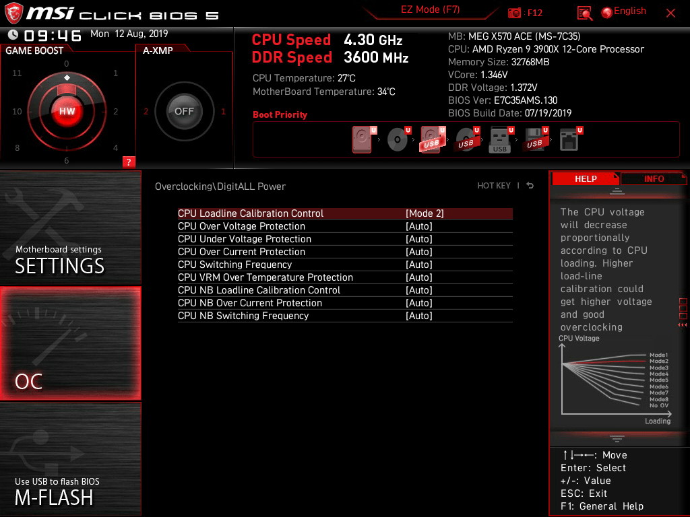Click the HOT KEY label
Viewport: 690px width, 517px height.
[x=494, y=186]
